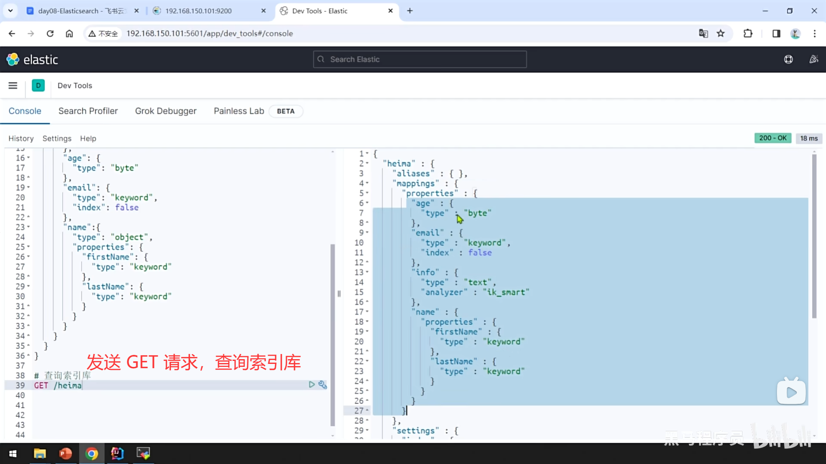
Task: Run the GET /heima request
Action: pyautogui.click(x=311, y=385)
